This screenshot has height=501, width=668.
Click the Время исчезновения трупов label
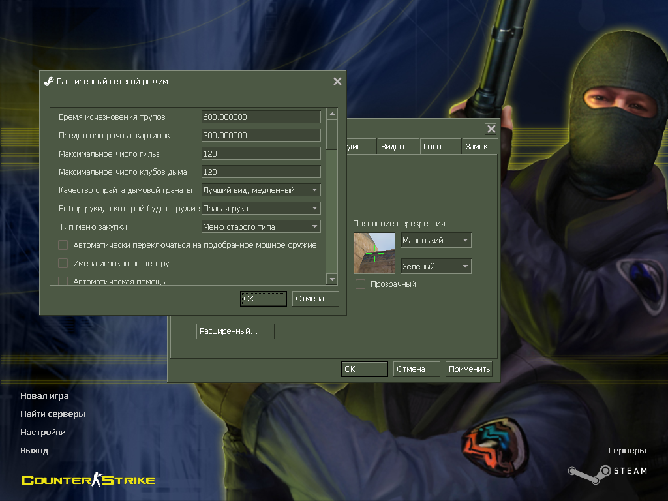point(112,117)
